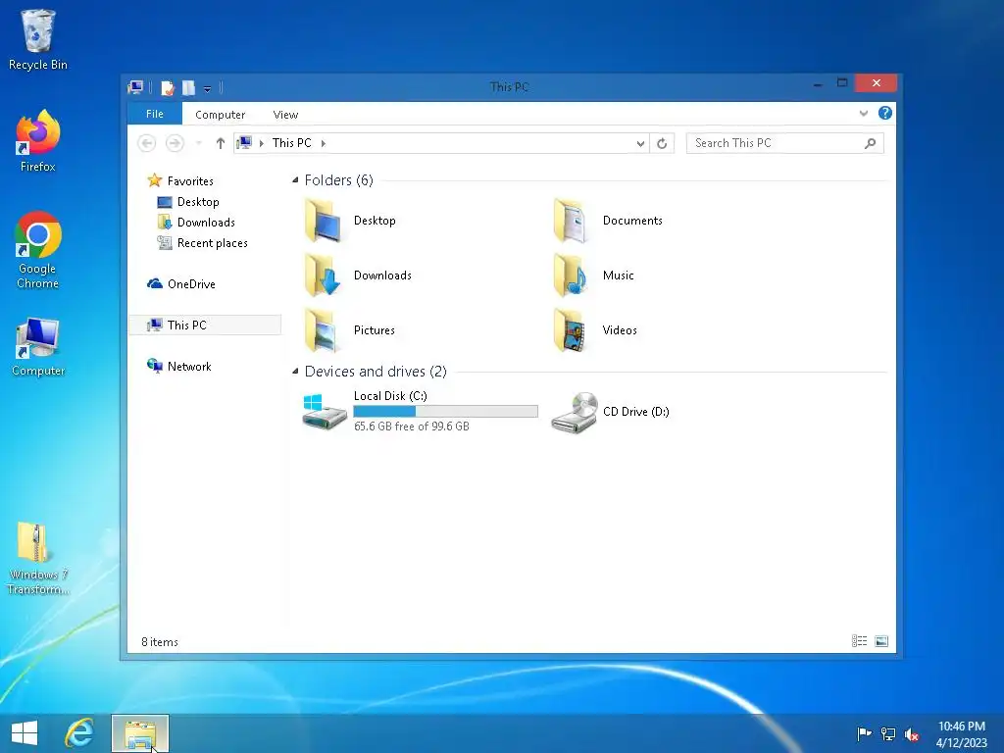The image size is (1004, 753).
Task: Open Google Chrome desktop shortcut
Action: click(x=38, y=250)
